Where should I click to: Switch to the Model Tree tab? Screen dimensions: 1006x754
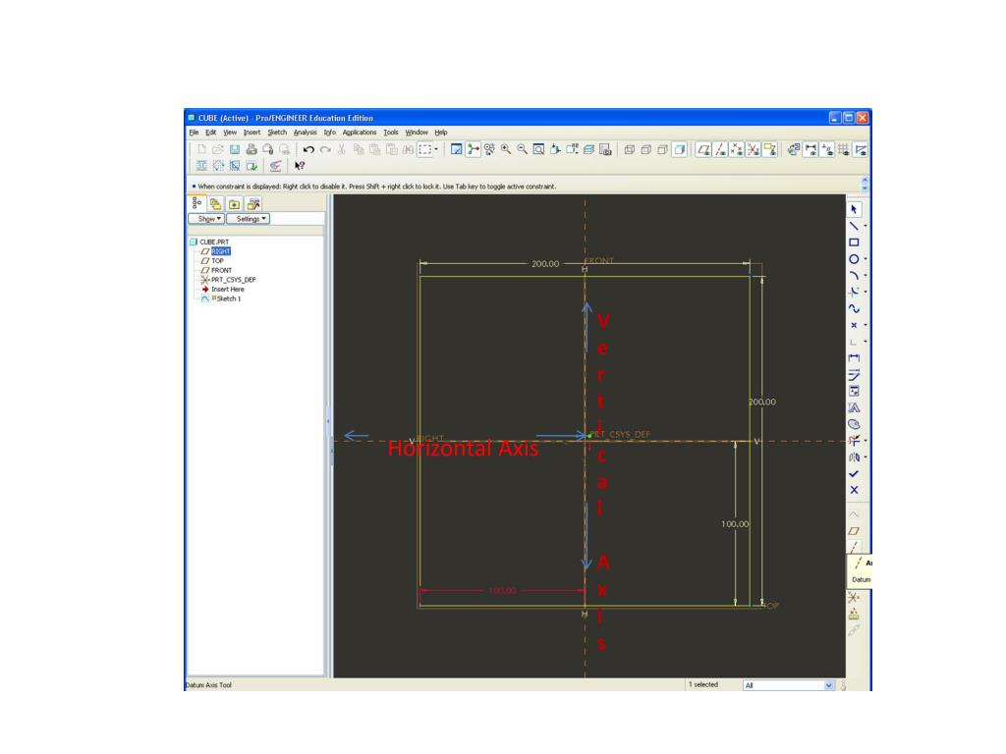pos(196,203)
